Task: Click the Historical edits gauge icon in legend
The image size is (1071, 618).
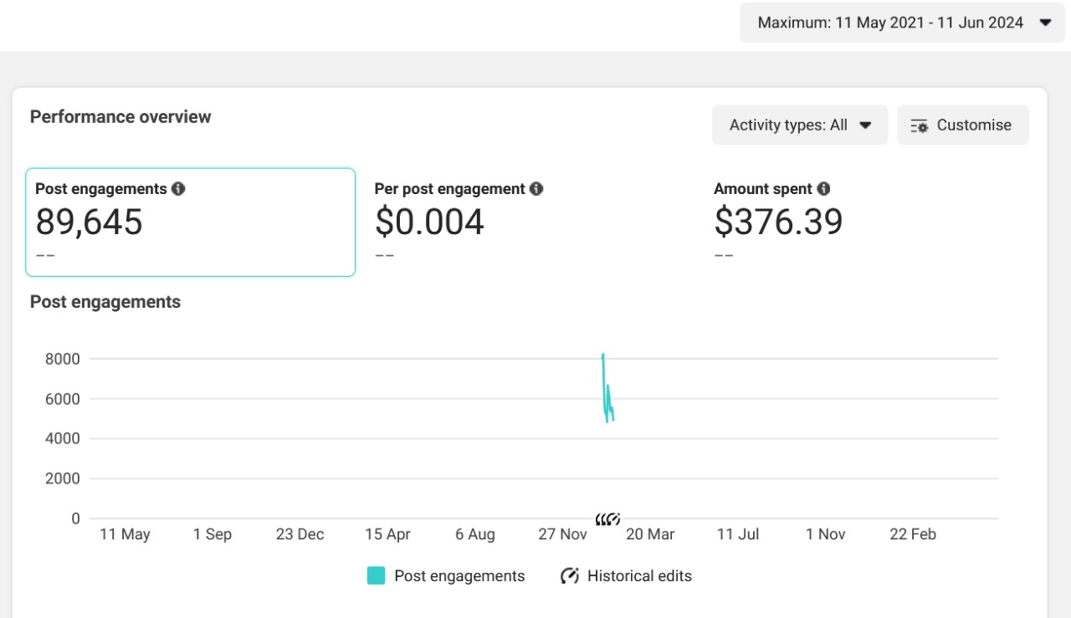Action: pyautogui.click(x=570, y=575)
